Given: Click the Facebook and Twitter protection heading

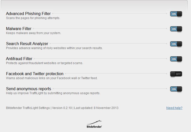Looking at the screenshot, I should [35, 74].
